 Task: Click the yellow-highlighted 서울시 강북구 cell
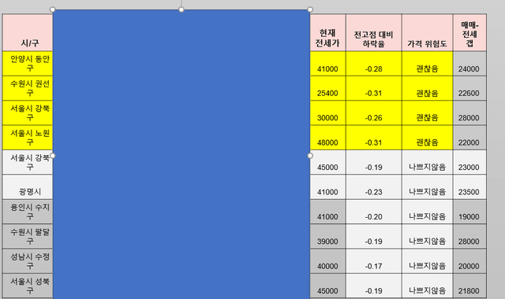coord(28,113)
